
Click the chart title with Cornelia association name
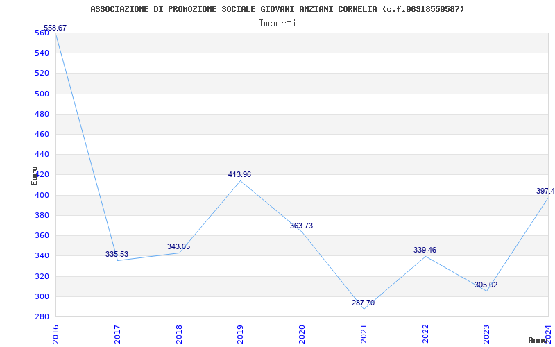[x=277, y=9]
